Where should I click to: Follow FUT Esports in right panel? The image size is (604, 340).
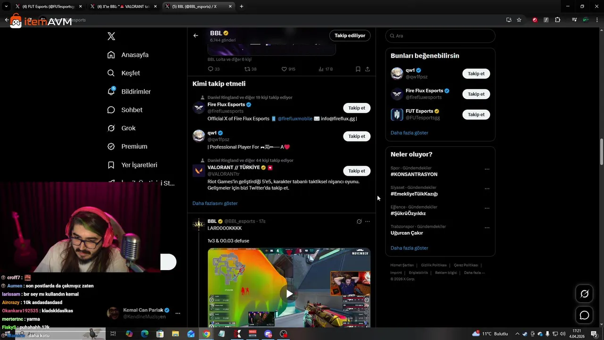pos(476,114)
